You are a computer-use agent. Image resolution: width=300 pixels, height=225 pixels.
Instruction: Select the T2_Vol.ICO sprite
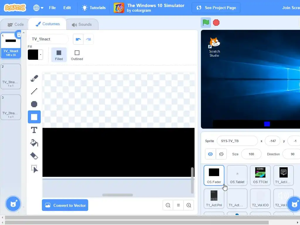click(260, 199)
